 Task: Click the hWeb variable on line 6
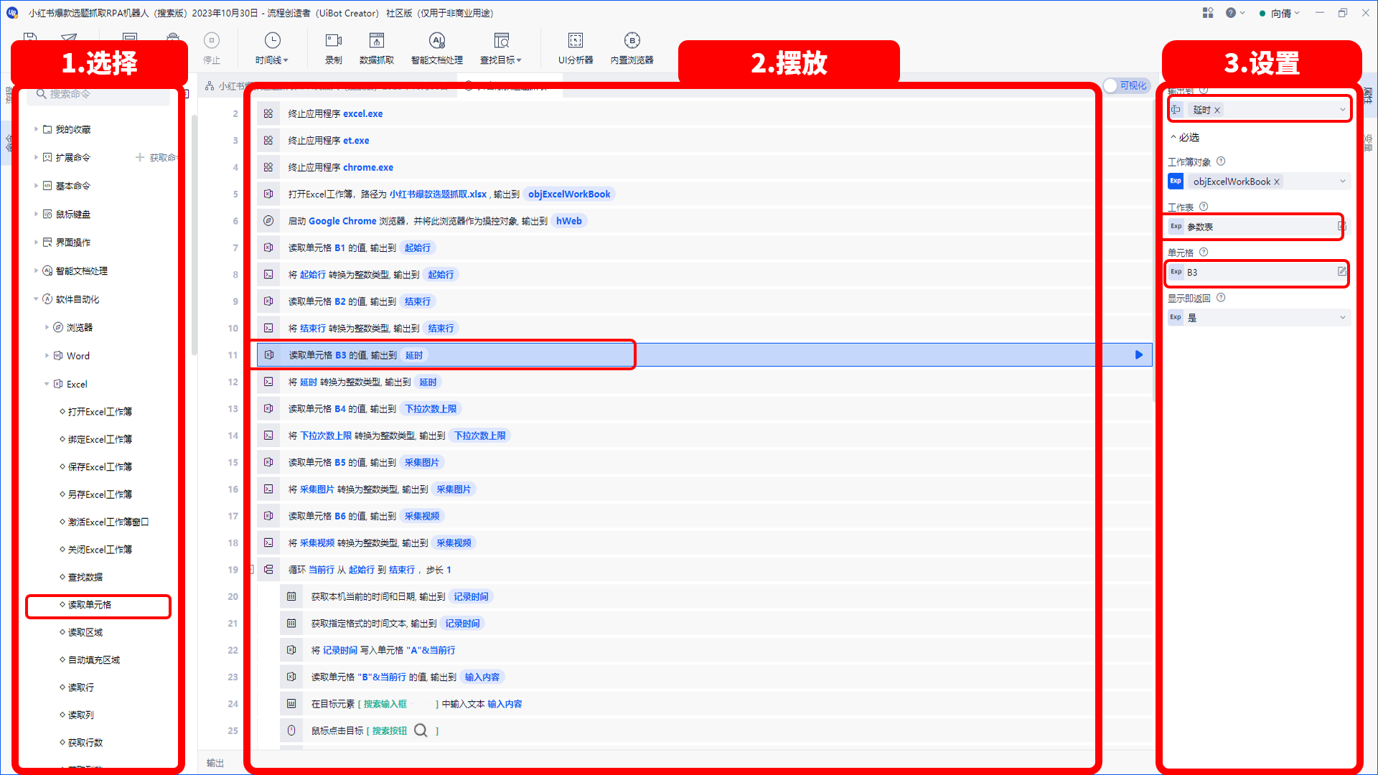[x=569, y=221]
